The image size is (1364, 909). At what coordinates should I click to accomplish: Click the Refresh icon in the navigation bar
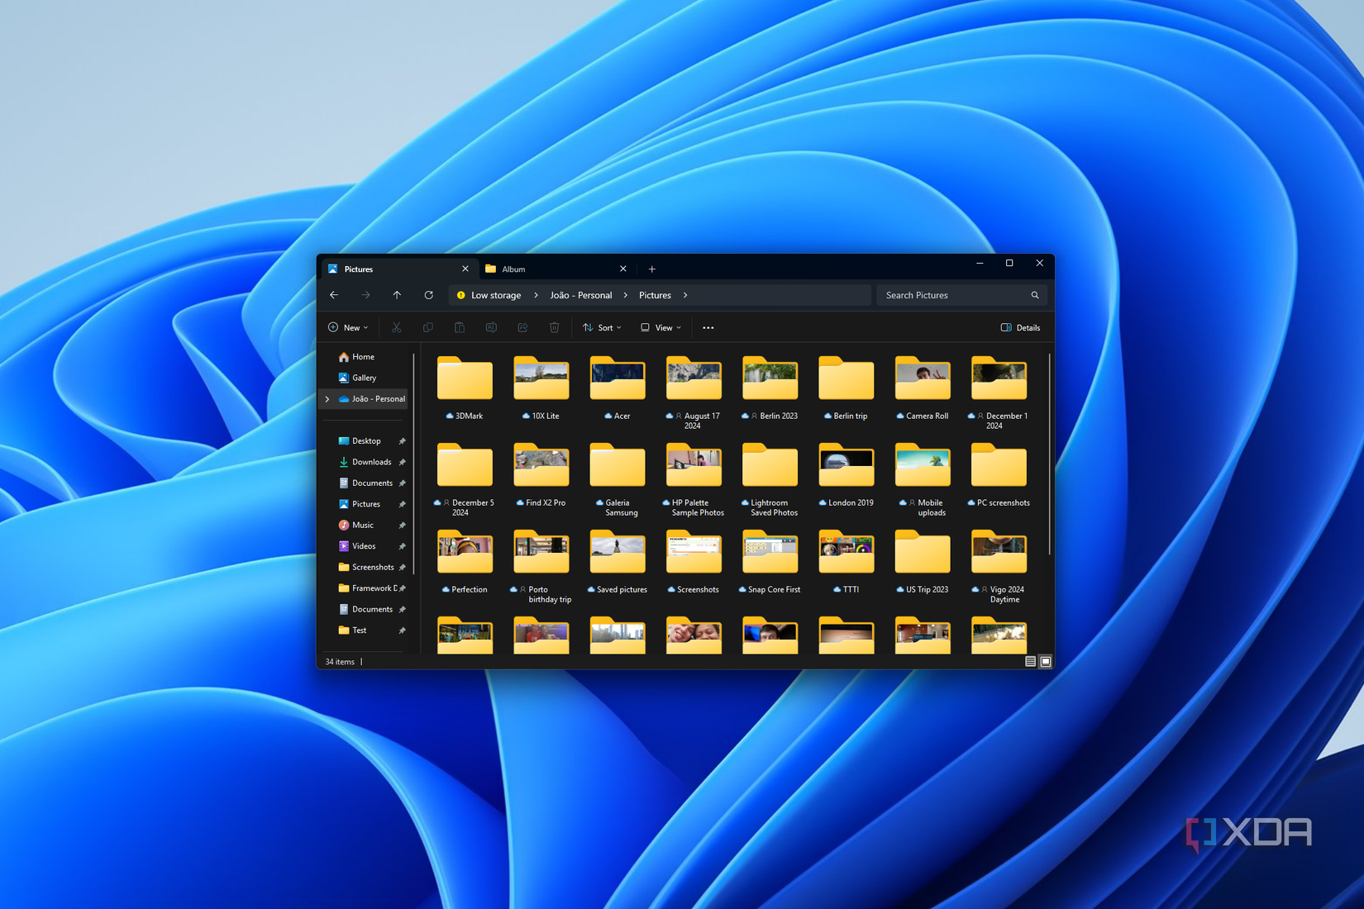pyautogui.click(x=428, y=295)
